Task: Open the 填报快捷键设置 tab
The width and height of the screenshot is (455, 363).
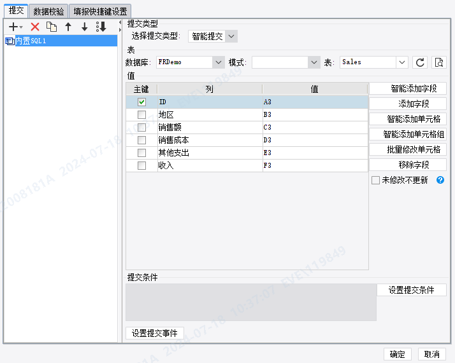Action: pyautogui.click(x=100, y=11)
